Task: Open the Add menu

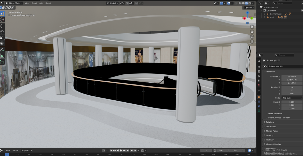Action: pyautogui.click(x=41, y=3)
